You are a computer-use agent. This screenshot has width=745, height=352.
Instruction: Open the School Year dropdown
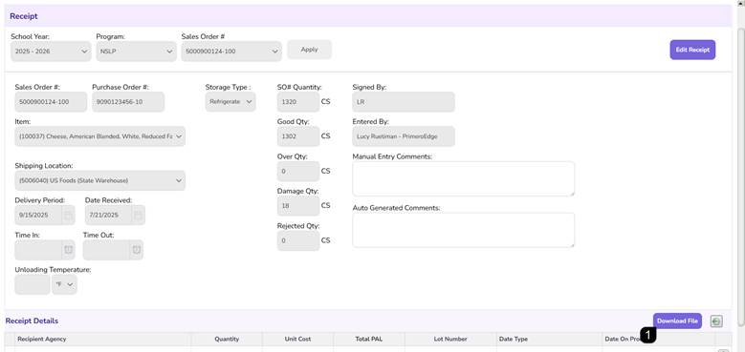[x=51, y=52]
